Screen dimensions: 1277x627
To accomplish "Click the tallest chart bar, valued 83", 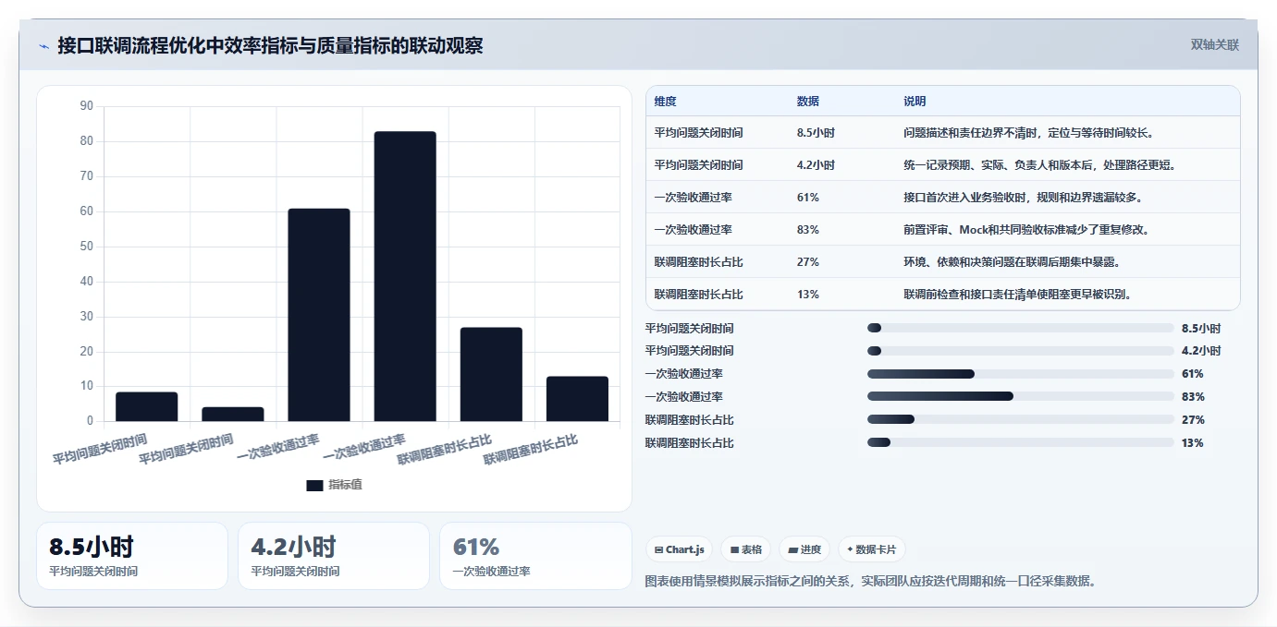I will point(405,276).
